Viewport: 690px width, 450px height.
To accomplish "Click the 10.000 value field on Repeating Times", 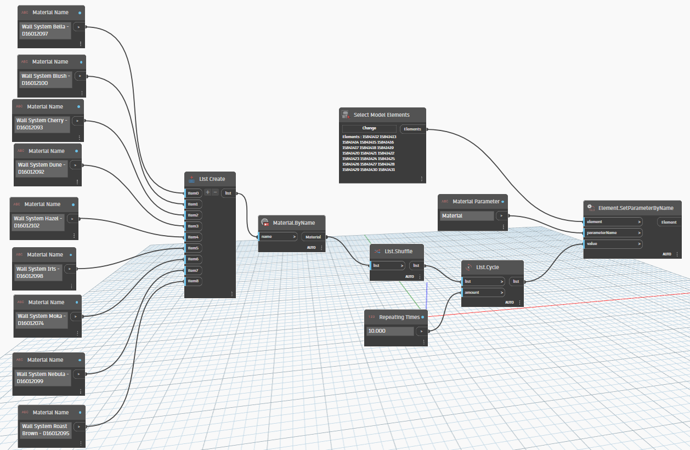I will tap(389, 331).
